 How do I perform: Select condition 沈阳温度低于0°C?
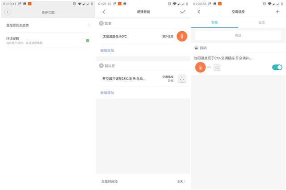click(143, 36)
